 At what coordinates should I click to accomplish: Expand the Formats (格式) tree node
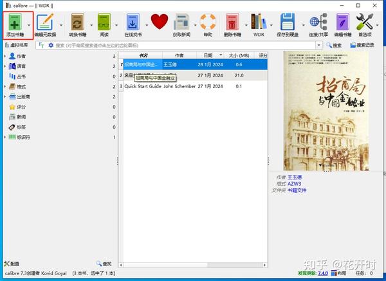pos(5,86)
